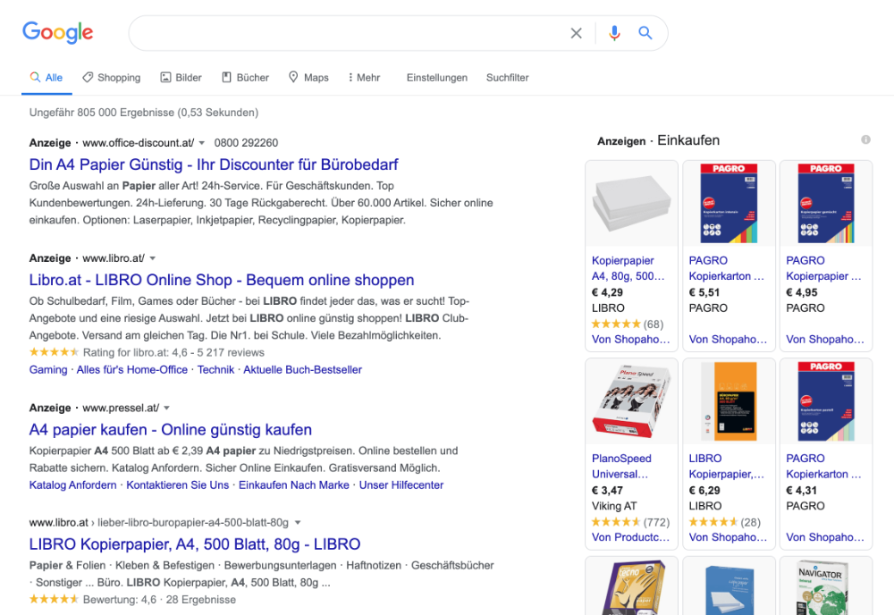This screenshot has height=615, width=894.
Task: Open the Bücher tab
Action: click(x=245, y=78)
